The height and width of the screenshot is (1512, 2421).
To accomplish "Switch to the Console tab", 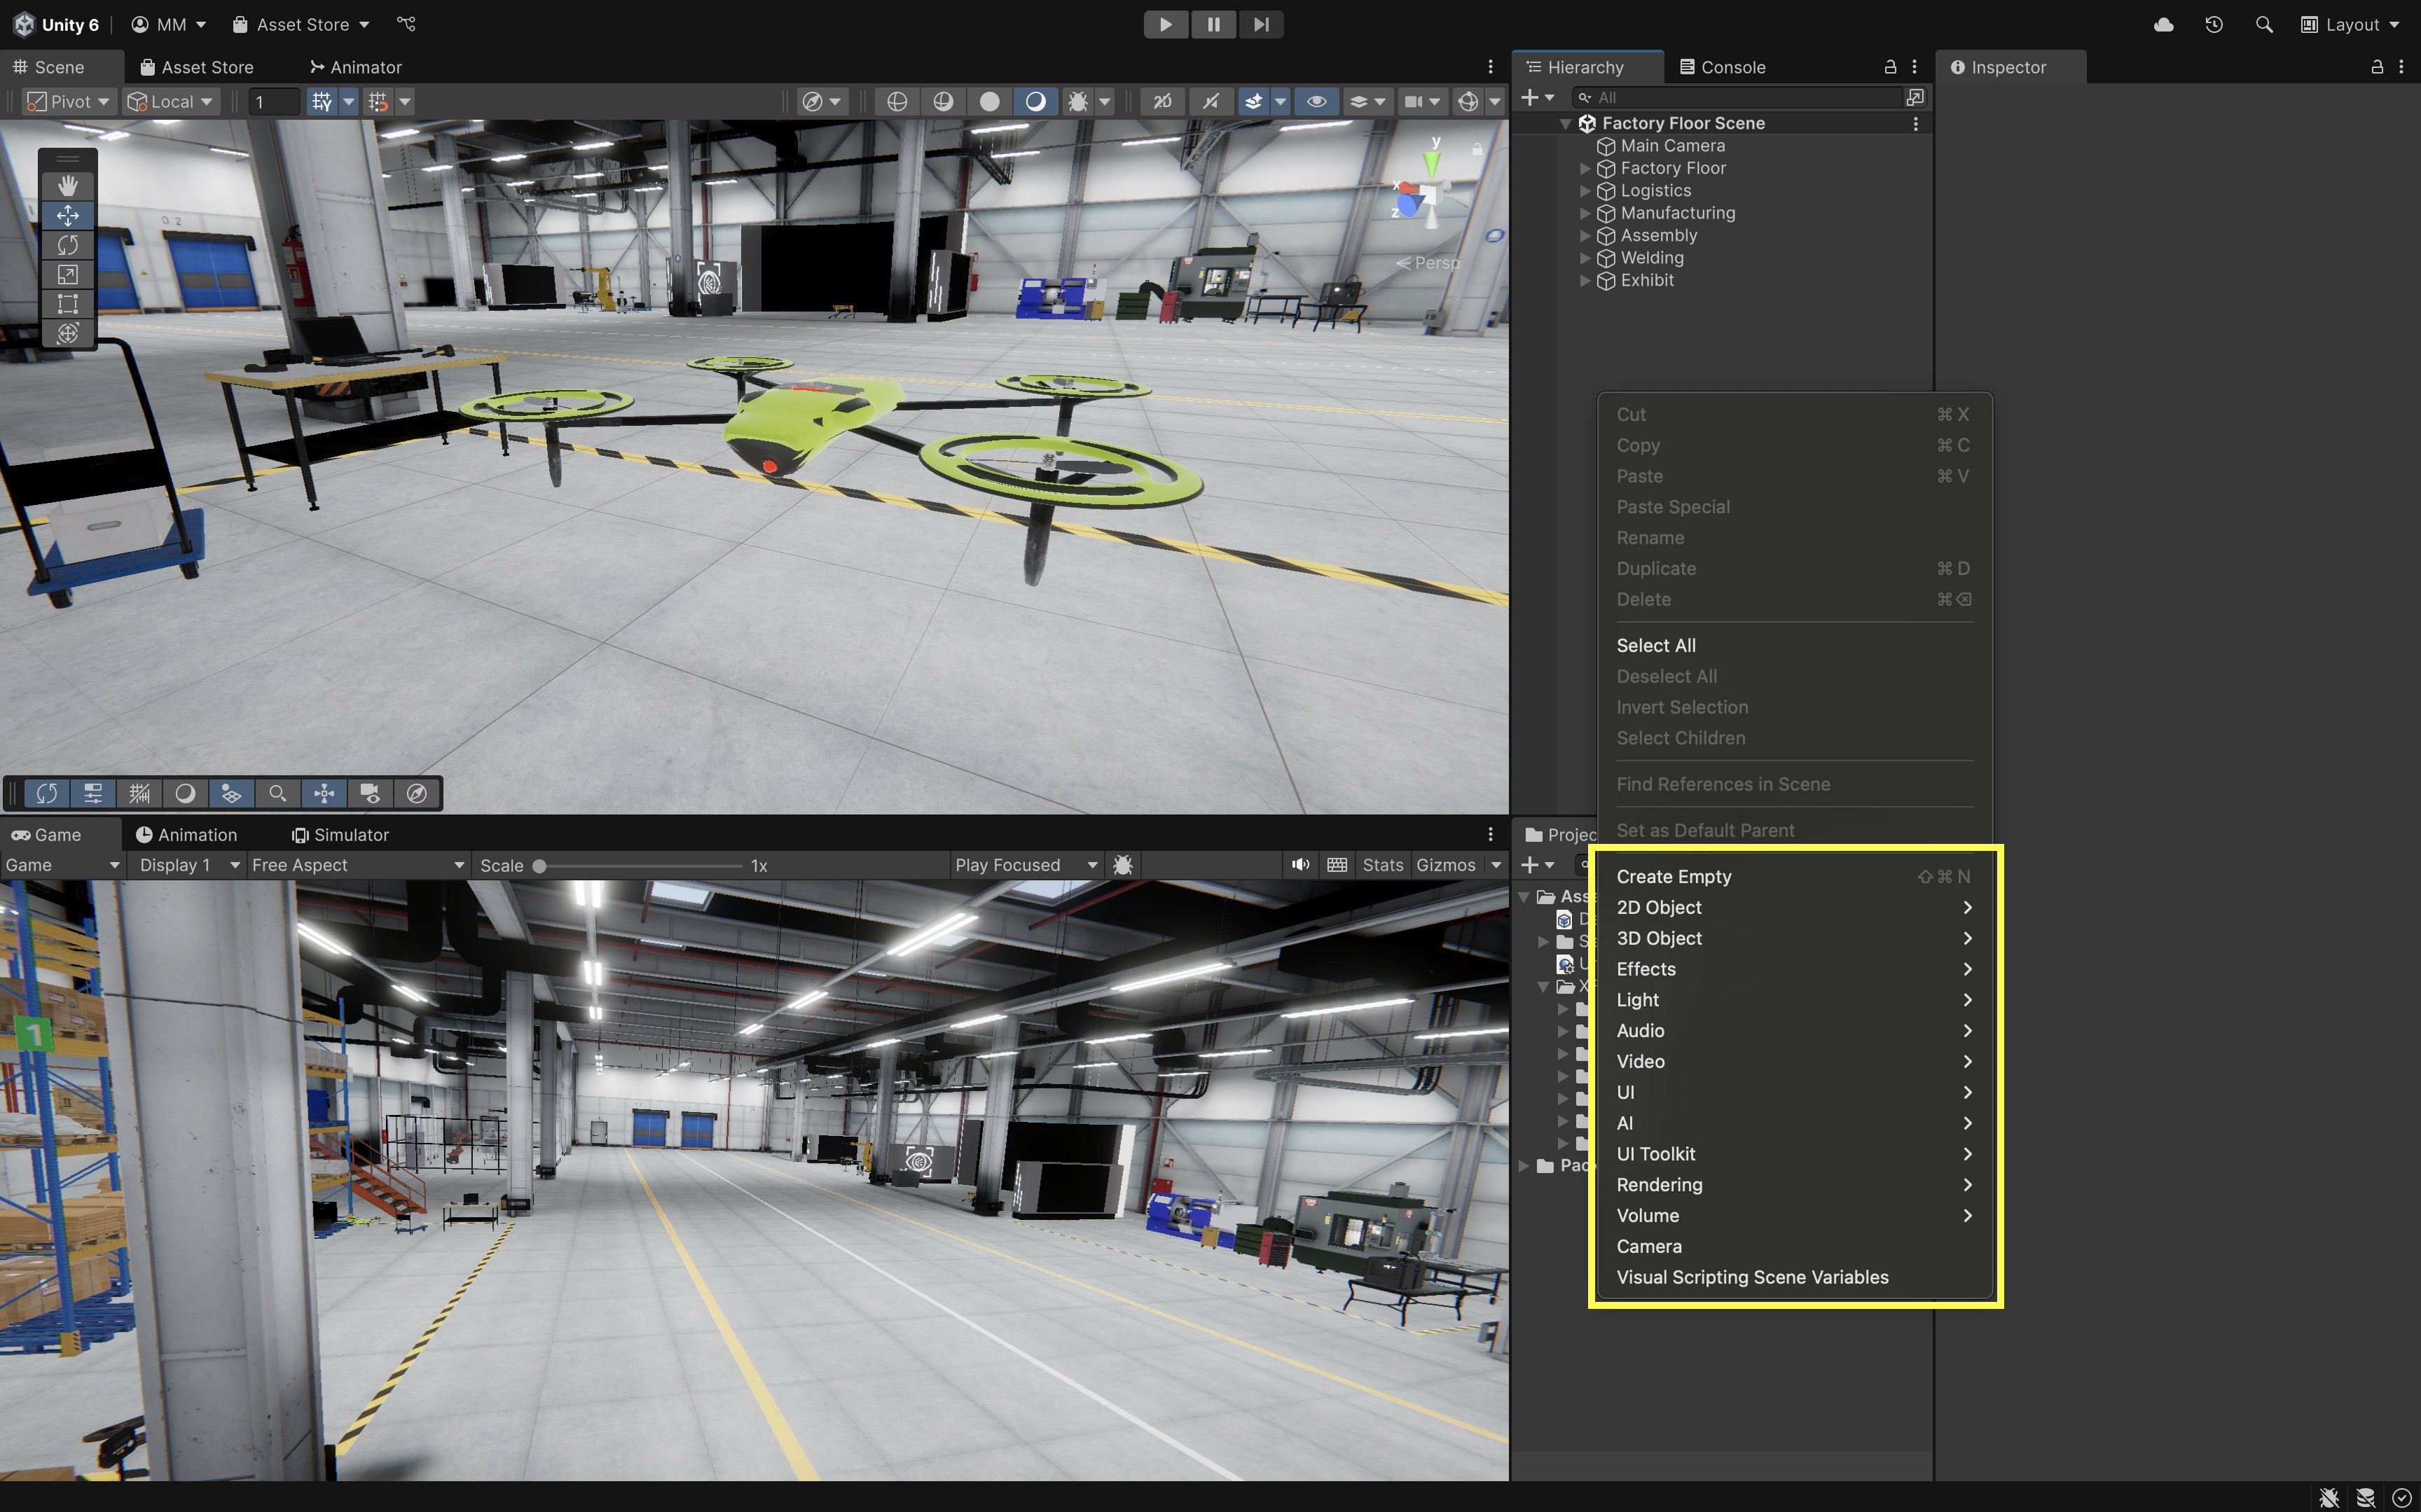I will click(x=1722, y=67).
